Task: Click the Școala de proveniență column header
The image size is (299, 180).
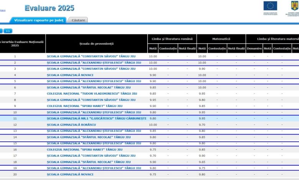Action: pyautogui.click(x=97, y=44)
